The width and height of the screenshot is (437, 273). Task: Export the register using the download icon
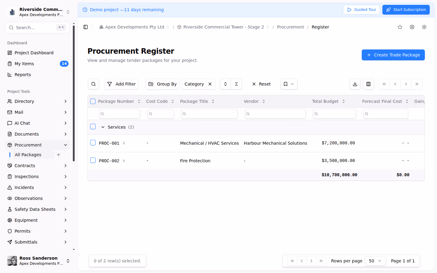[x=355, y=84]
